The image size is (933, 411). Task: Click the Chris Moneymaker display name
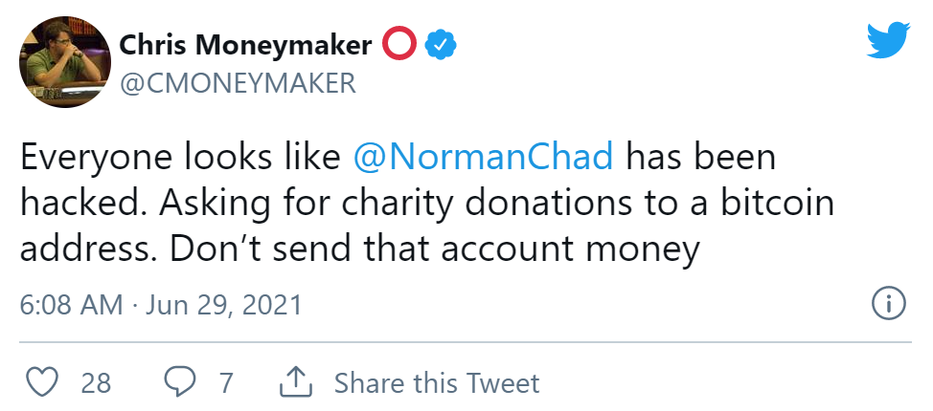click(x=245, y=45)
